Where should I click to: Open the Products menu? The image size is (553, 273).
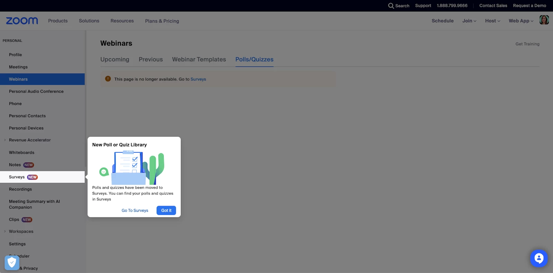point(58,21)
